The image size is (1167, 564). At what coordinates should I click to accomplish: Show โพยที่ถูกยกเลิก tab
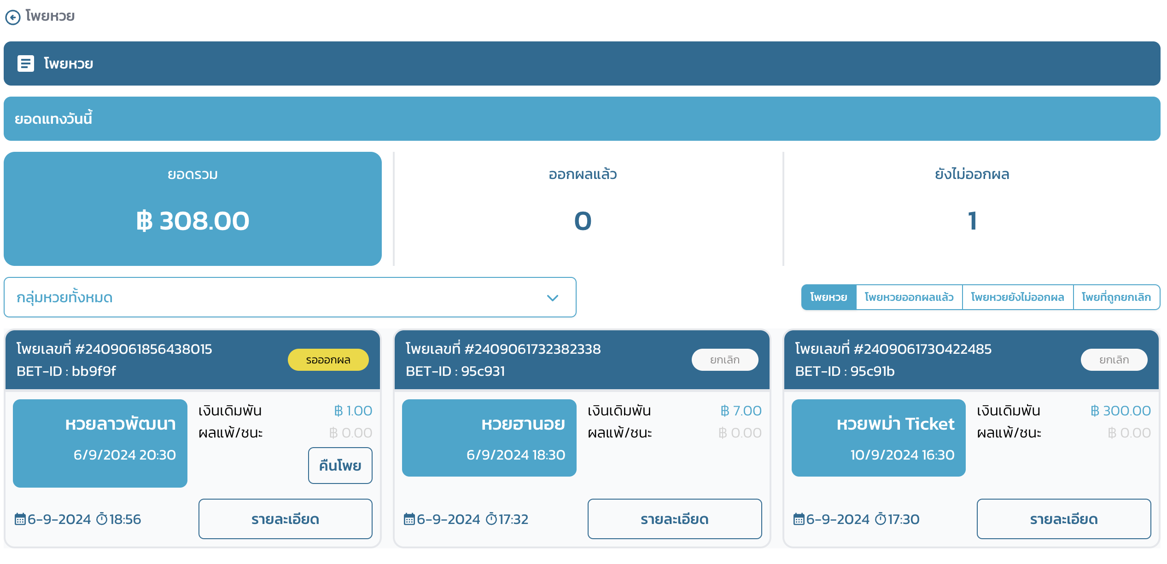pos(1116,297)
